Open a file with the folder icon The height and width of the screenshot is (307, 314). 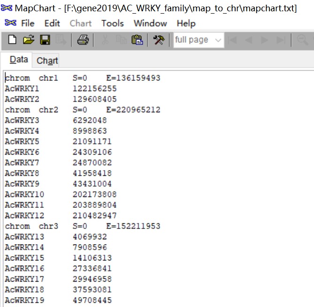click(29, 40)
